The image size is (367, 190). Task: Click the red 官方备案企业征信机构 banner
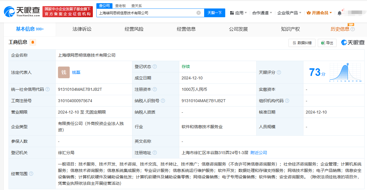pos(68,12)
